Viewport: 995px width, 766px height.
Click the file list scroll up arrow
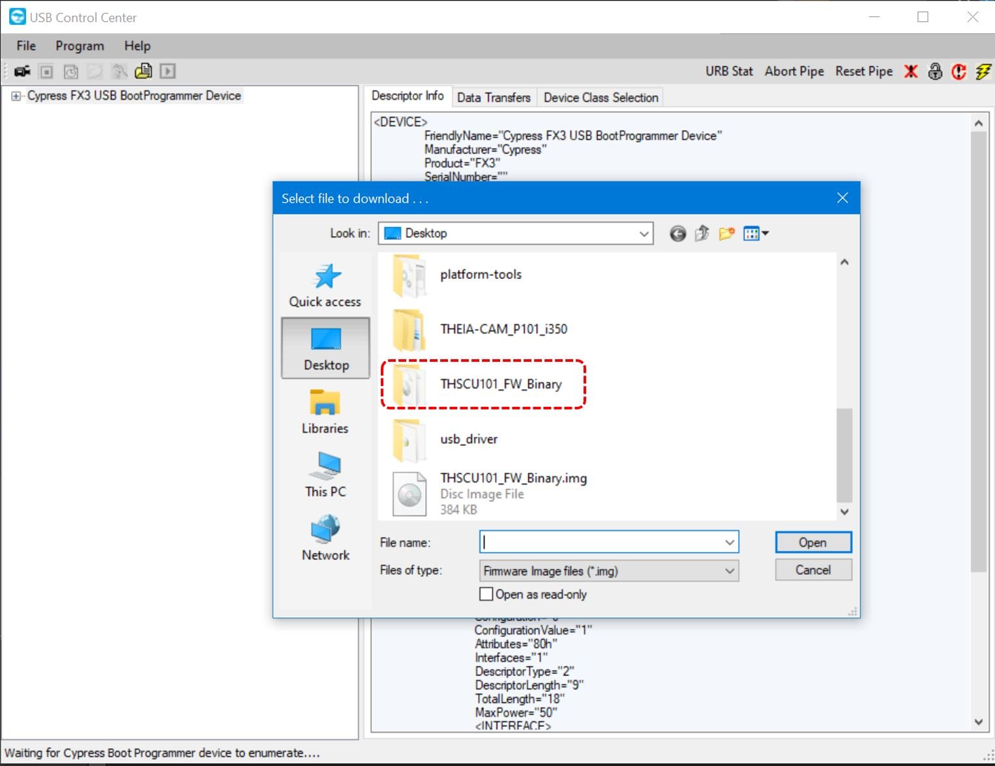point(844,262)
